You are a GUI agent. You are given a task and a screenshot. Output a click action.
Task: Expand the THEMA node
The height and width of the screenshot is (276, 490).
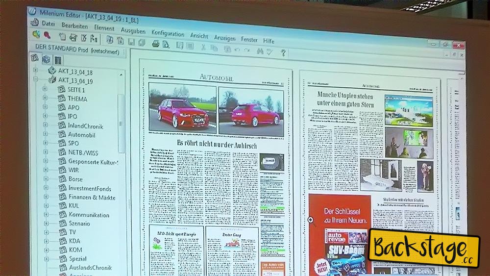pos(45,98)
